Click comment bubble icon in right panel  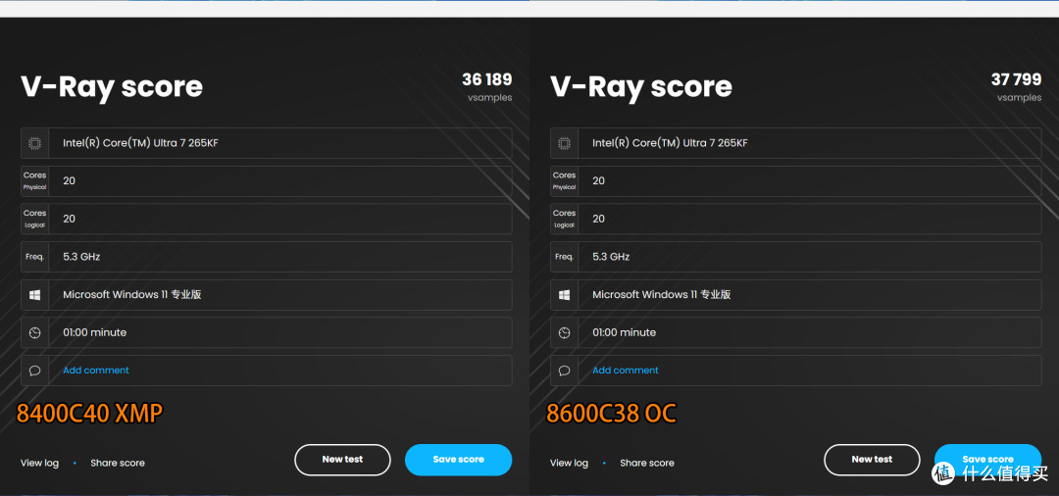point(565,371)
